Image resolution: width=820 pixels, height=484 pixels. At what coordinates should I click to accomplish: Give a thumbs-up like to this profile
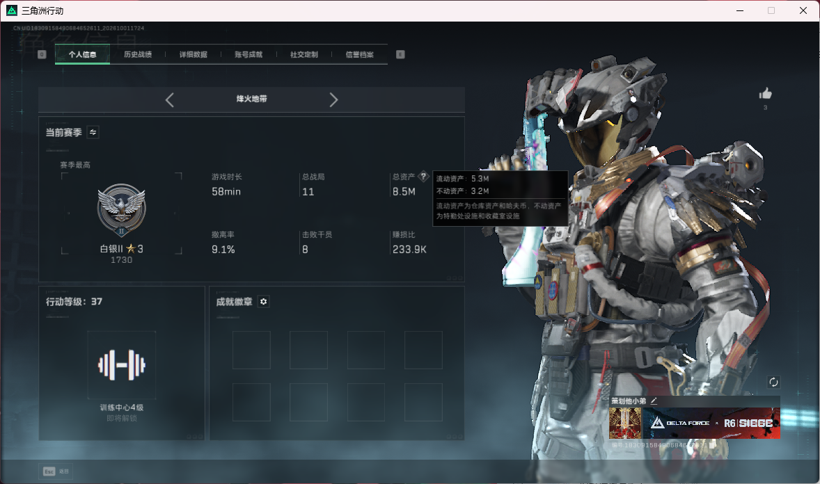click(x=766, y=94)
